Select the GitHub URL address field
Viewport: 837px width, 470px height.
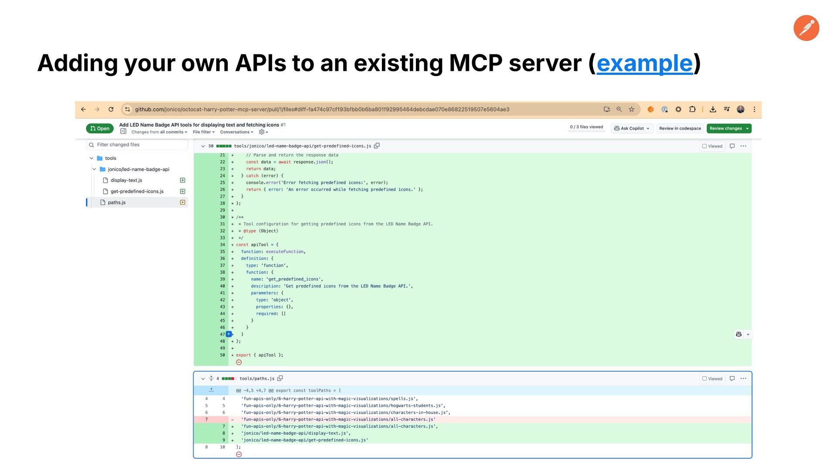point(322,109)
